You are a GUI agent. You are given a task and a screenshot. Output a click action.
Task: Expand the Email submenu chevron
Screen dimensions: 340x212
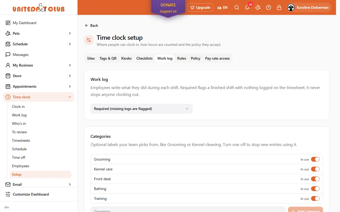point(70,184)
